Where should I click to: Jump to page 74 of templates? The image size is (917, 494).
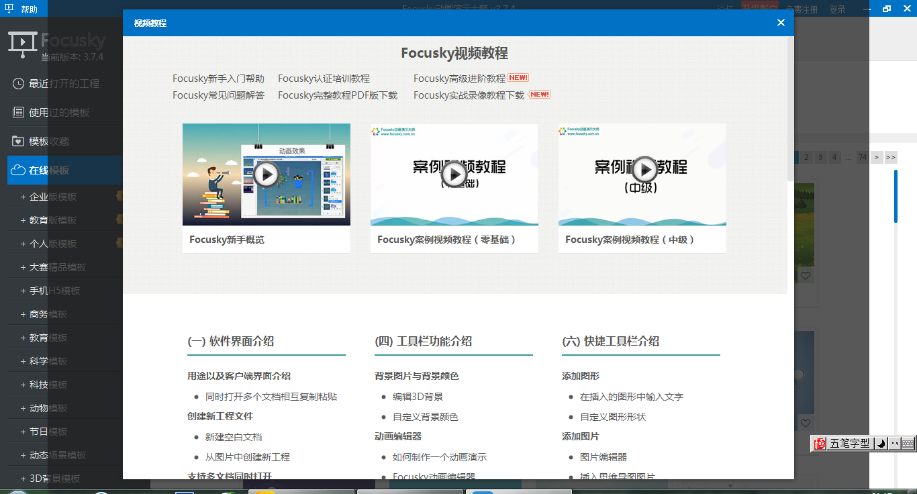pyautogui.click(x=861, y=157)
